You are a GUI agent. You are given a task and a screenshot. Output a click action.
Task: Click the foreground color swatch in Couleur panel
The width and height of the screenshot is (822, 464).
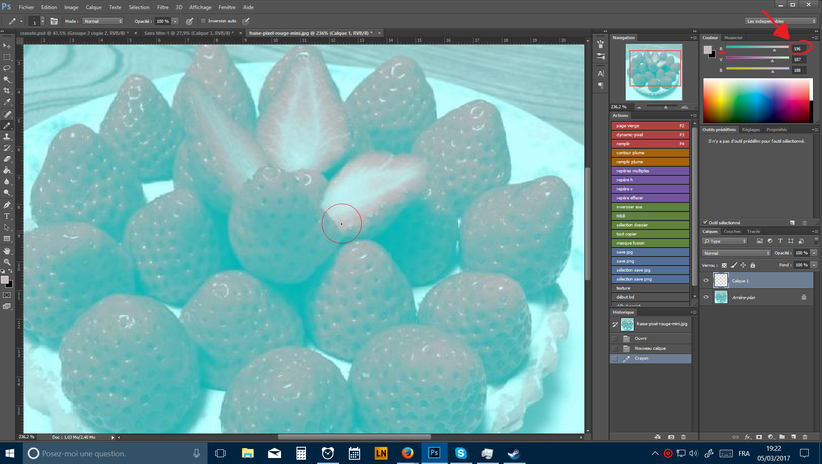tap(707, 49)
